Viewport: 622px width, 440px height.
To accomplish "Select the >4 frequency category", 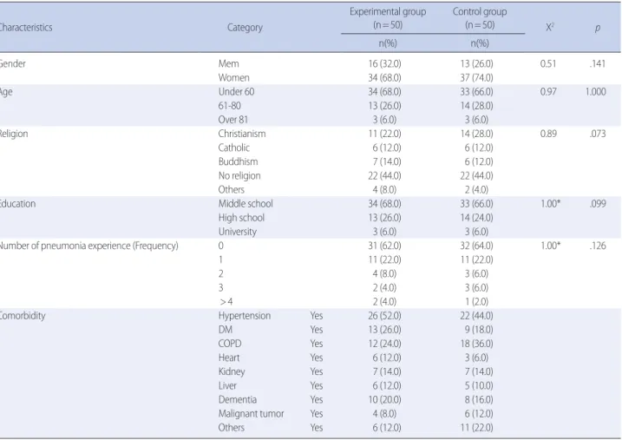I will click(226, 301).
